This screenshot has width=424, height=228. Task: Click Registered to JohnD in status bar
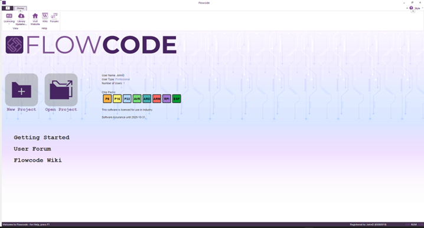[x=368, y=224]
